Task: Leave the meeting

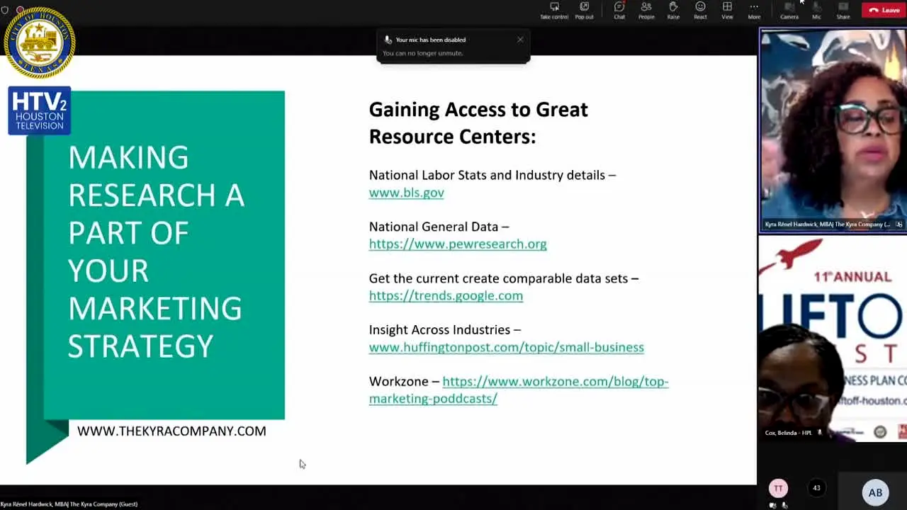Action: coord(884,10)
